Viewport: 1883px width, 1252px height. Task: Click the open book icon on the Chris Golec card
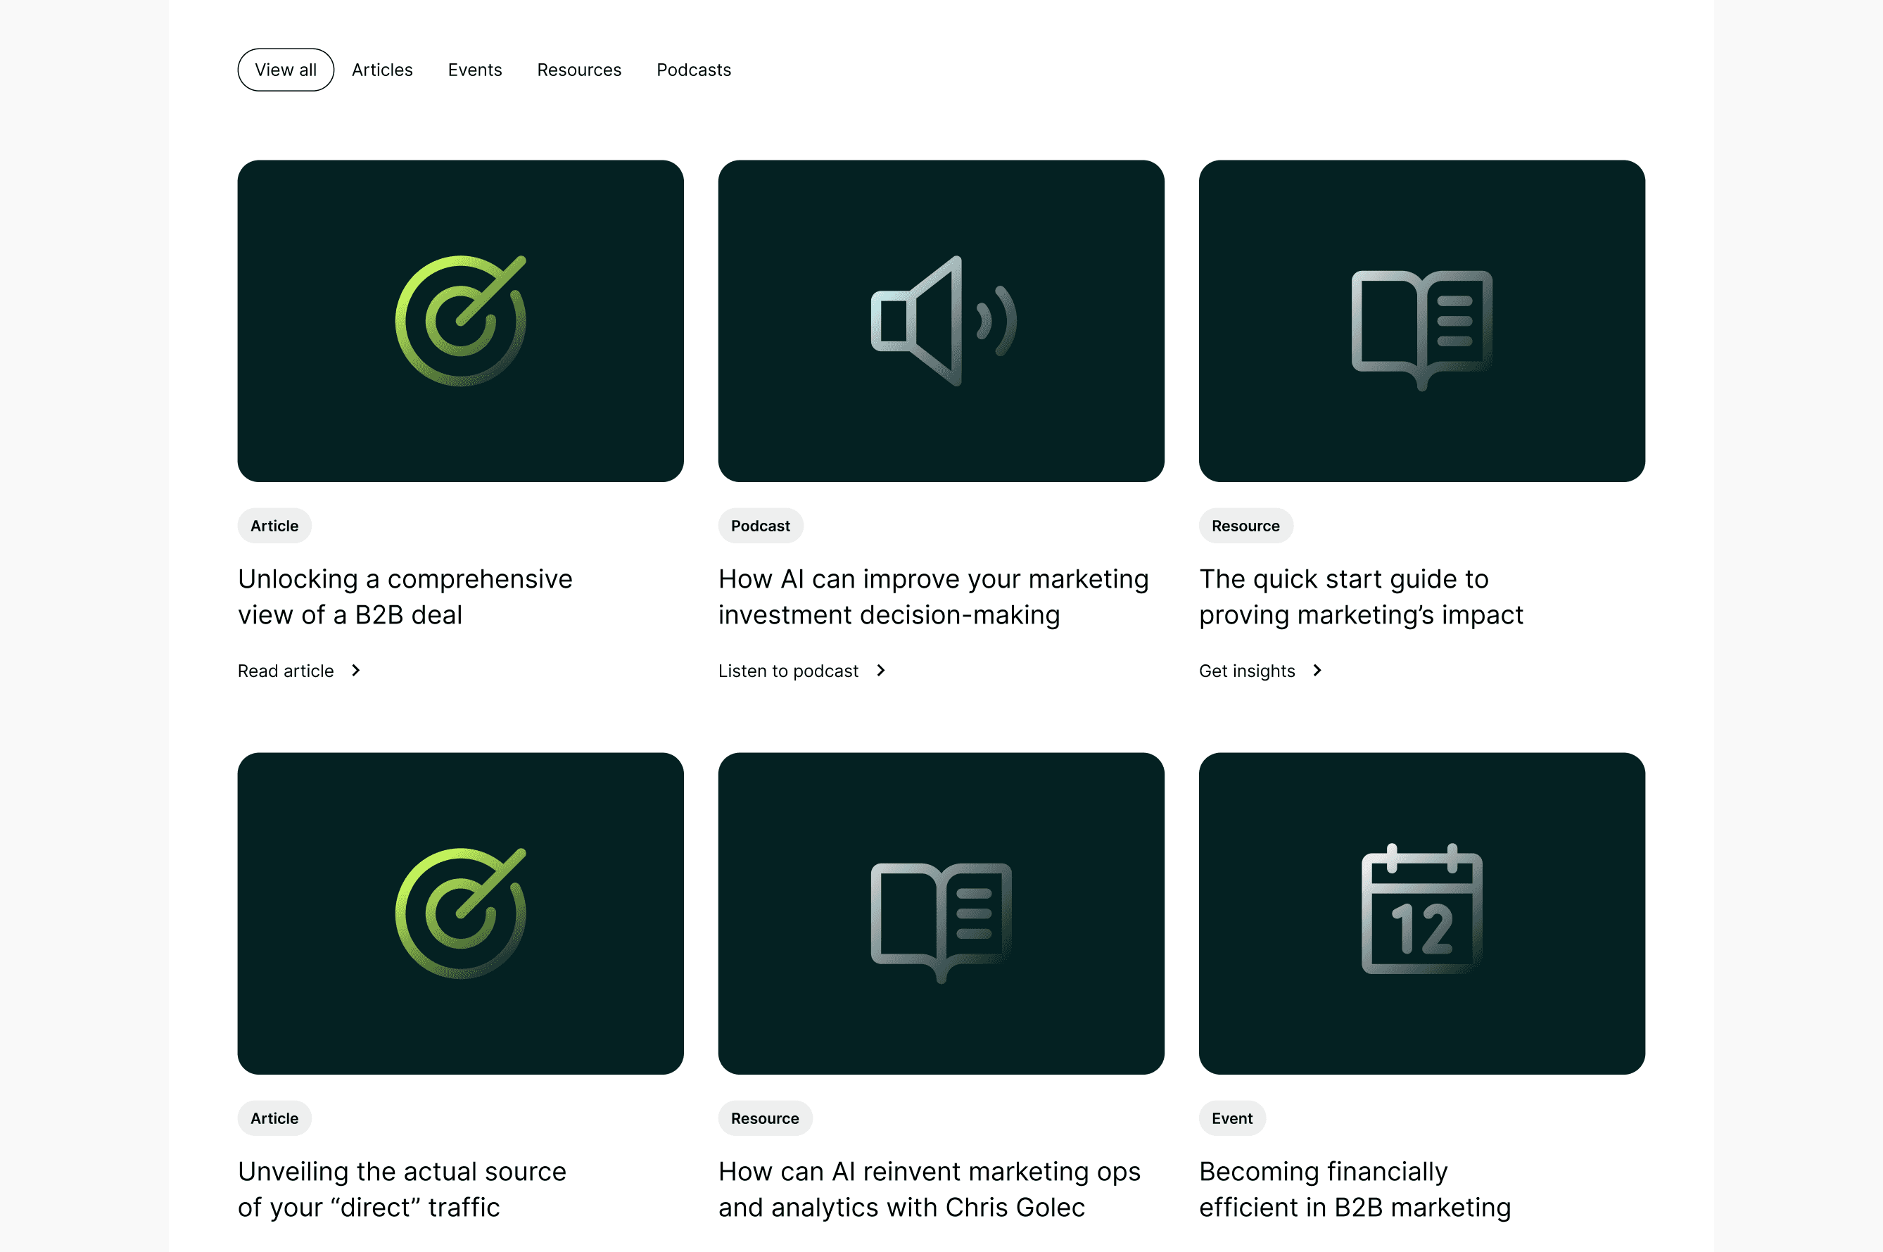click(x=941, y=921)
